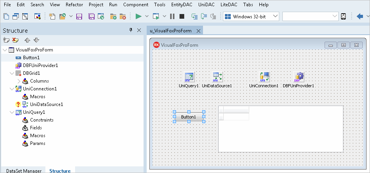The image size is (370, 173).
Task: Open the Refactor menu
Action: (x=74, y=4)
